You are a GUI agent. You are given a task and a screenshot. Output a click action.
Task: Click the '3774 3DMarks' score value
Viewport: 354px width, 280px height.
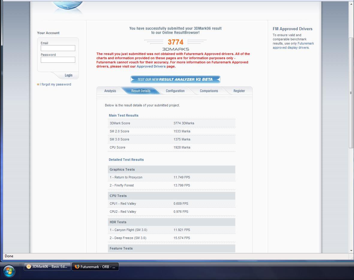click(x=184, y=123)
